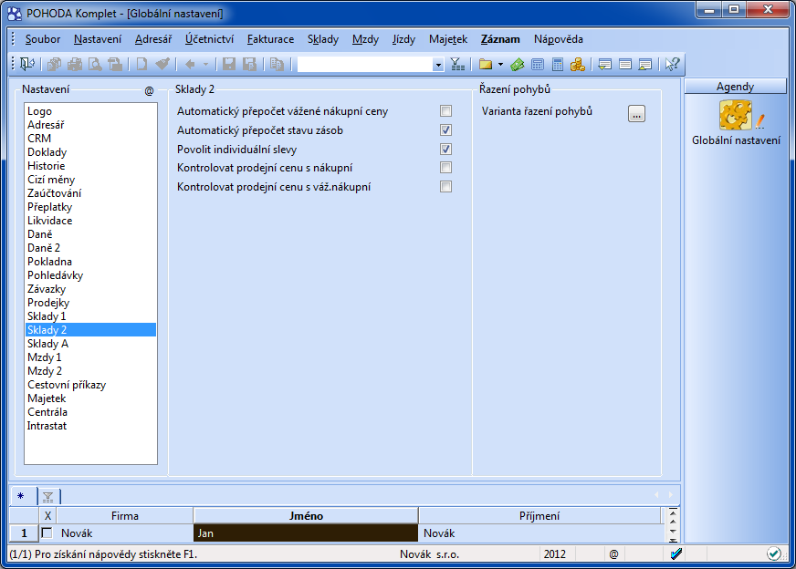
Task: Click the Jméno column header
Action: [306, 516]
